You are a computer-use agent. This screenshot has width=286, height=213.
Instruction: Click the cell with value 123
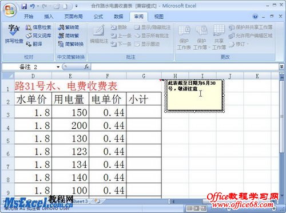coord(70,151)
